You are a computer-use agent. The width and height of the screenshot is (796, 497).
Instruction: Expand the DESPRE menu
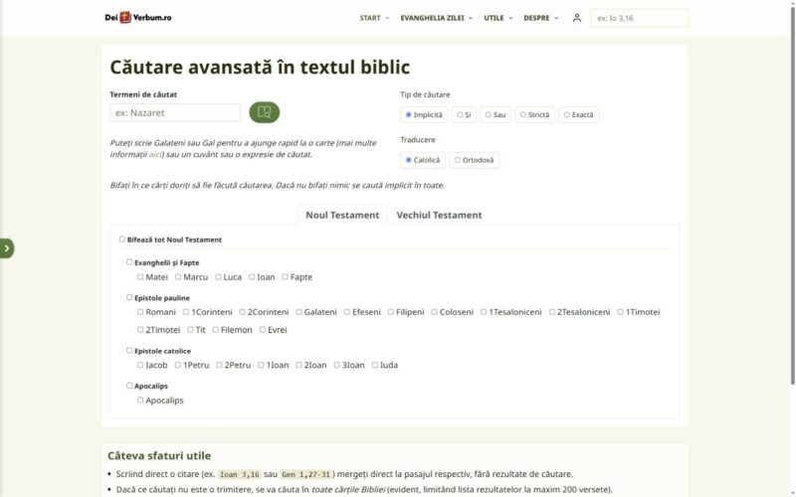tap(540, 18)
